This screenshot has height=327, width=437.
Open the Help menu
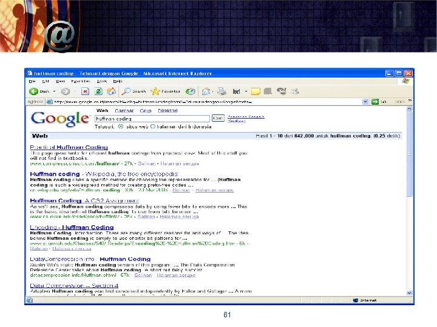118,81
